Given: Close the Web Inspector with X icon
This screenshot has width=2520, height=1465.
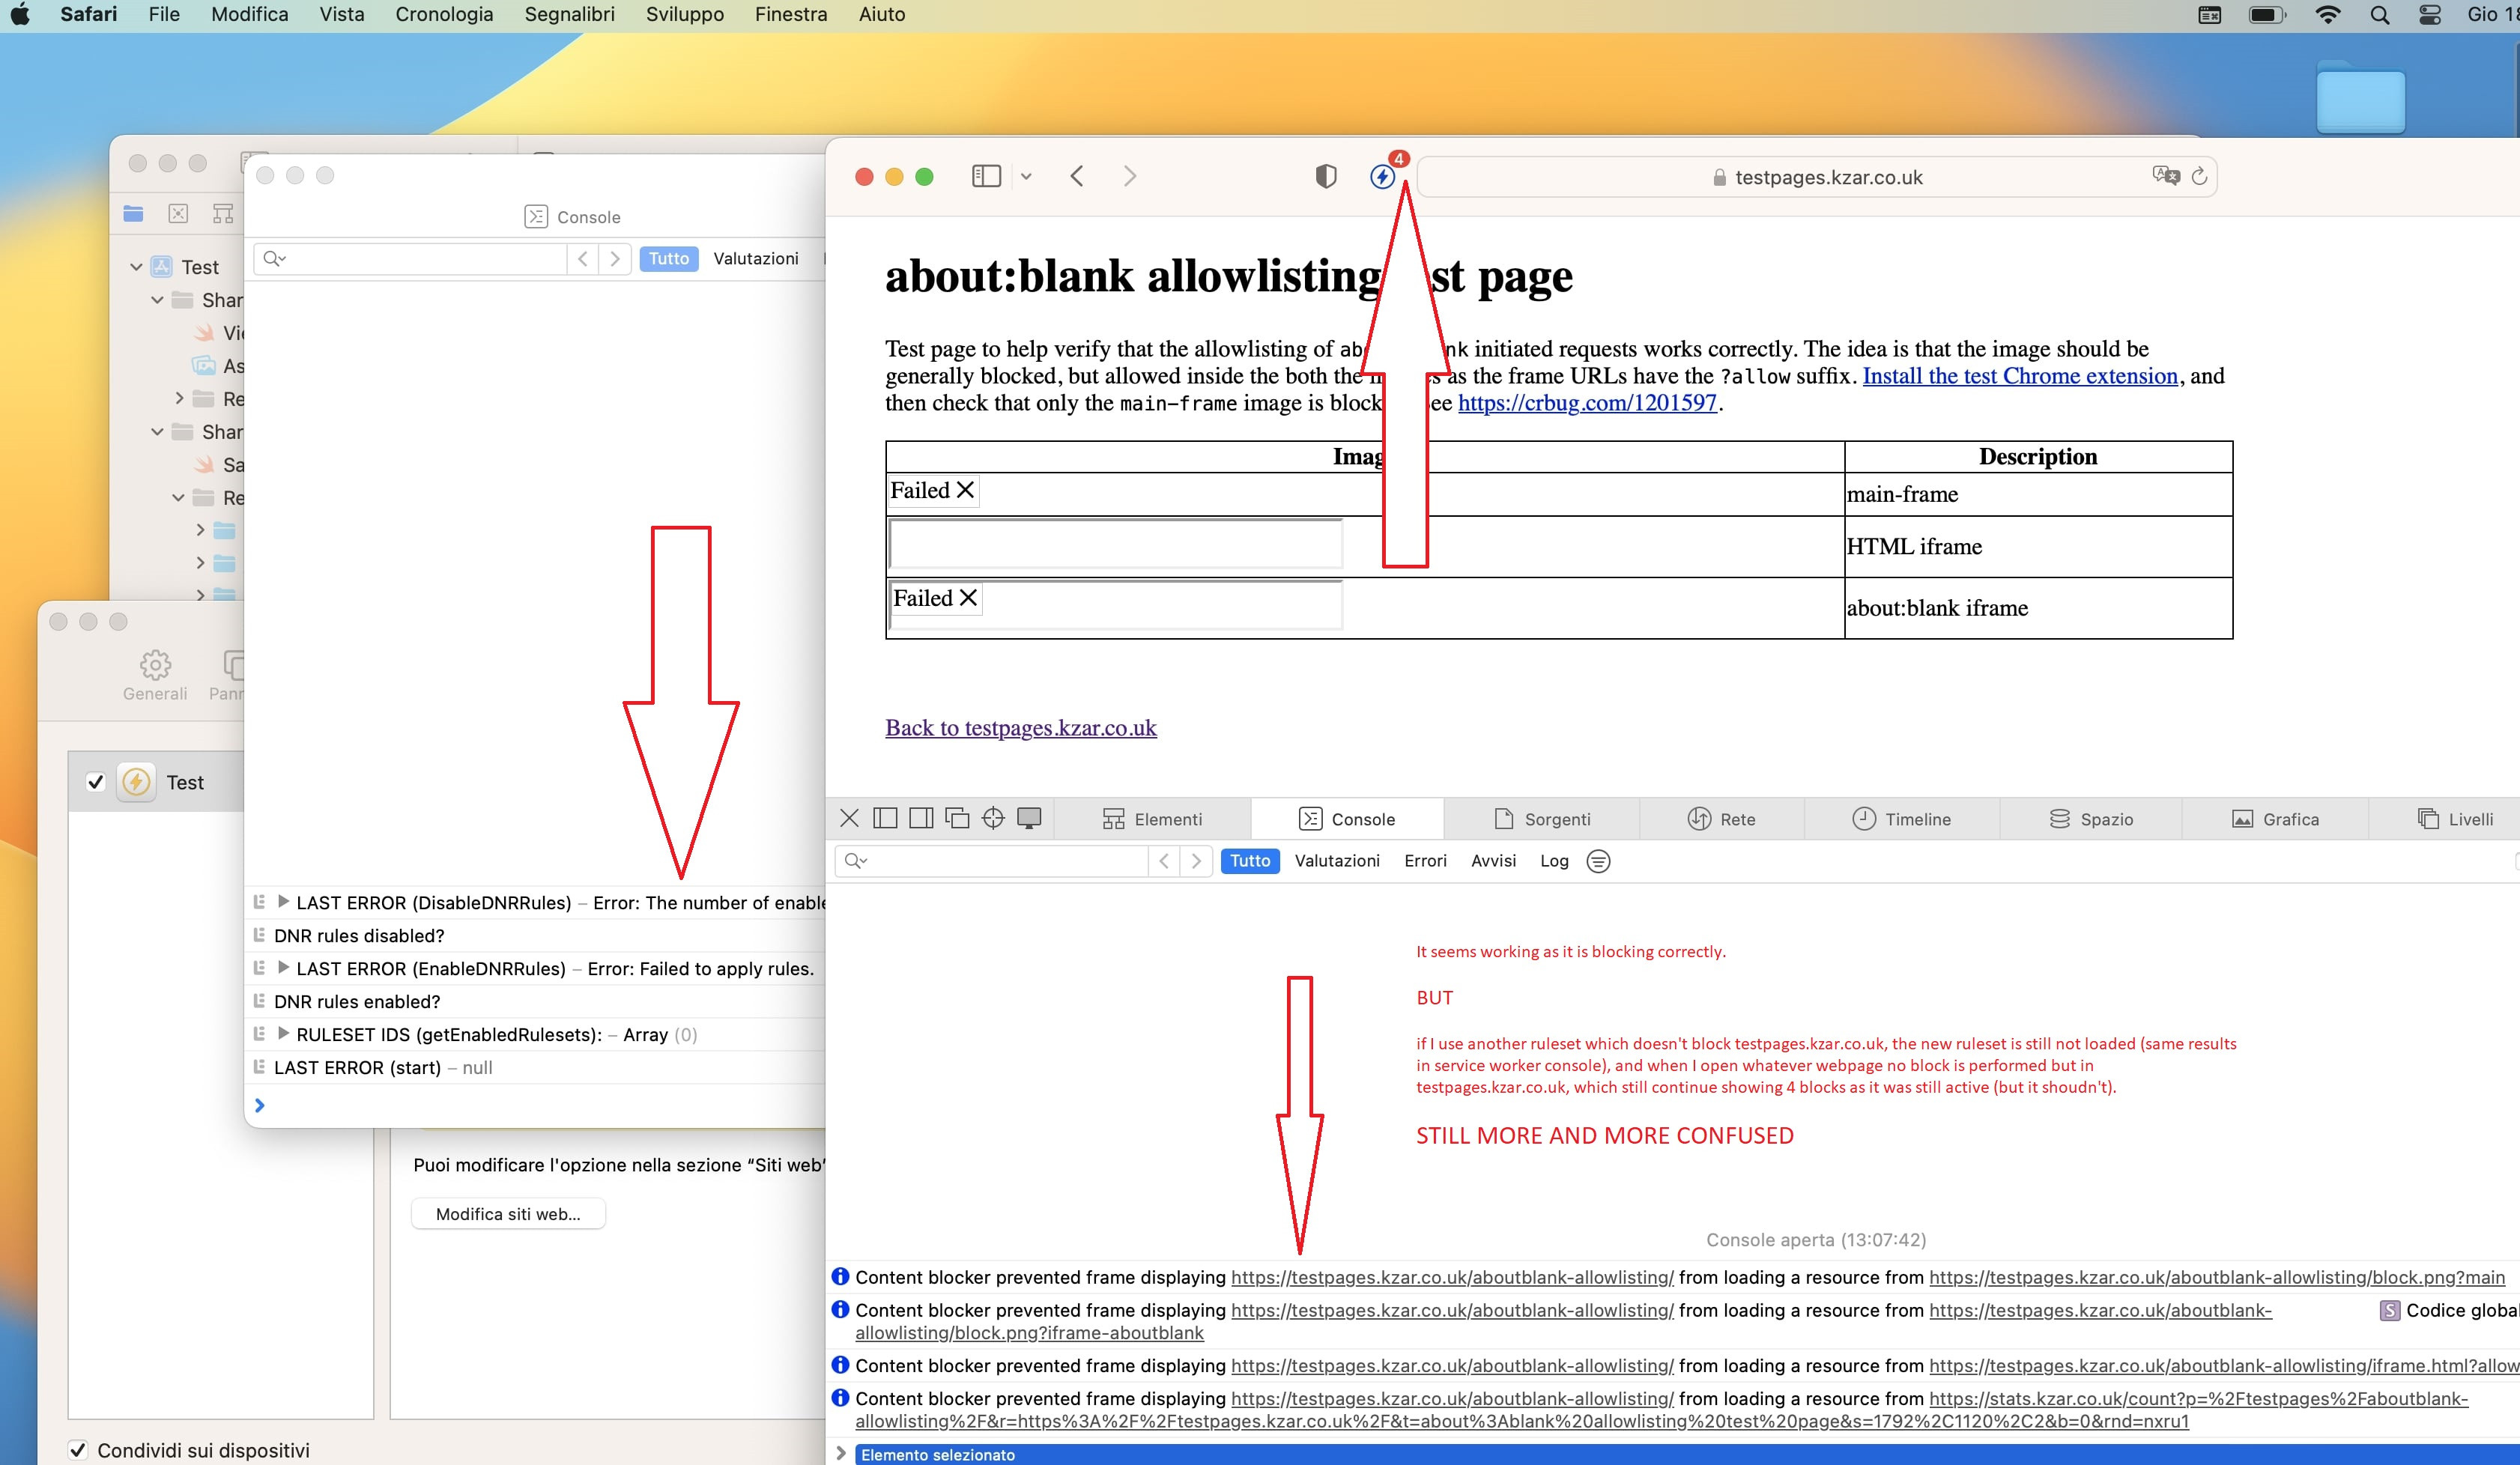Looking at the screenshot, I should tap(849, 819).
